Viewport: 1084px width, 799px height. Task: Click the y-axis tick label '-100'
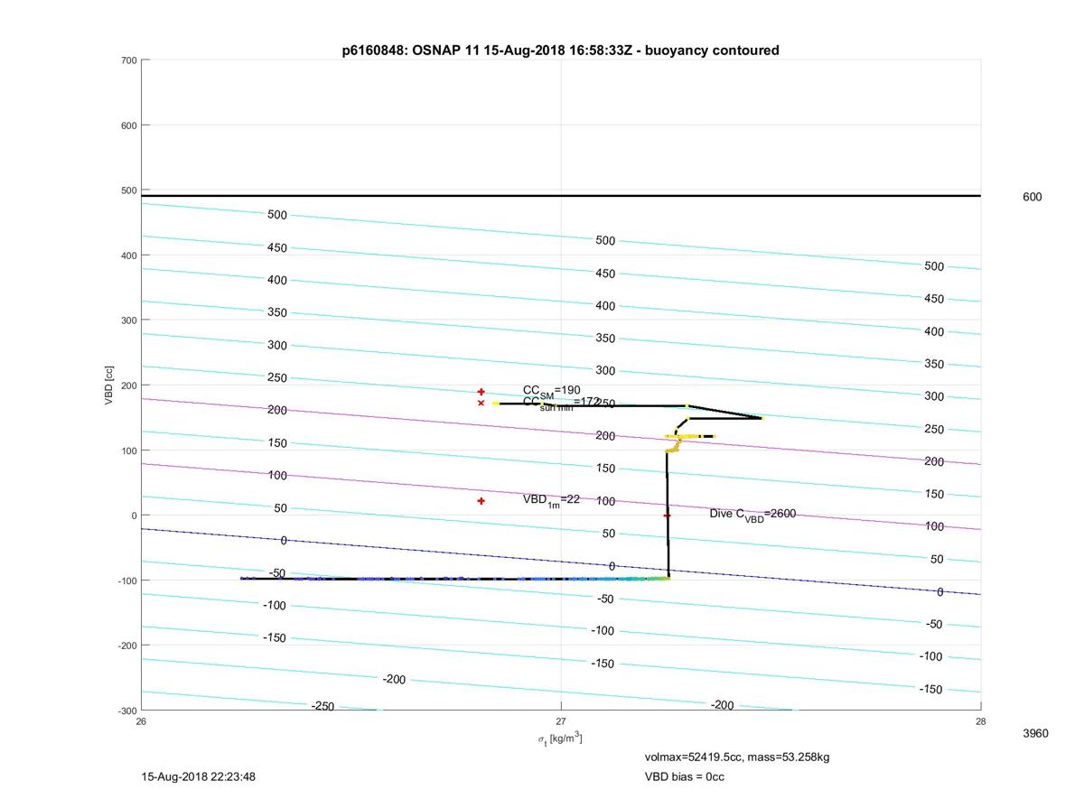[126, 581]
